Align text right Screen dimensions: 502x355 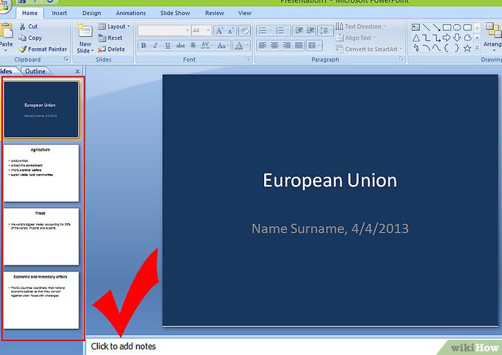tap(287, 46)
